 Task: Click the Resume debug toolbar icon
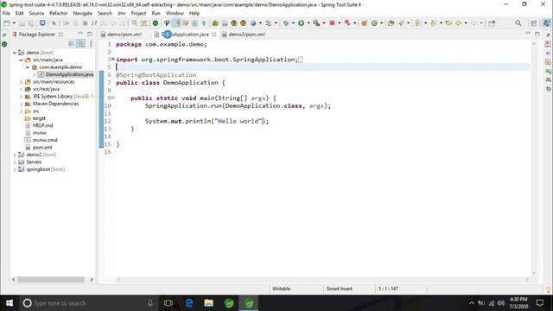(x=67, y=23)
